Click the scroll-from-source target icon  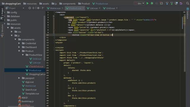click(x=30, y=8)
